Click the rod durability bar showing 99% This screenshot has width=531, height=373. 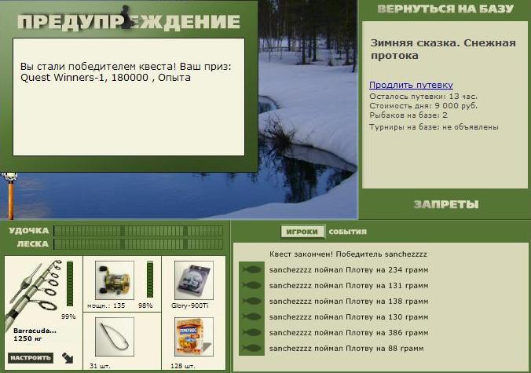[x=70, y=283]
